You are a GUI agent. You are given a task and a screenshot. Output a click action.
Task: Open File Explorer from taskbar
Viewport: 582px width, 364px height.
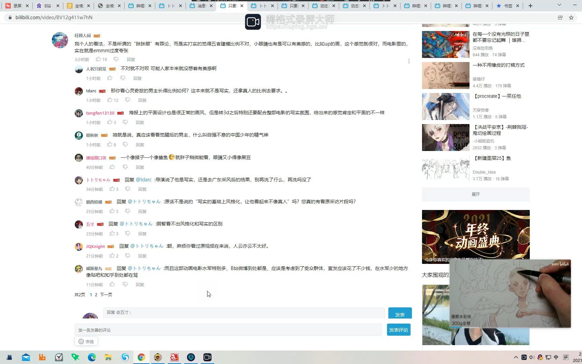pyautogui.click(x=108, y=357)
